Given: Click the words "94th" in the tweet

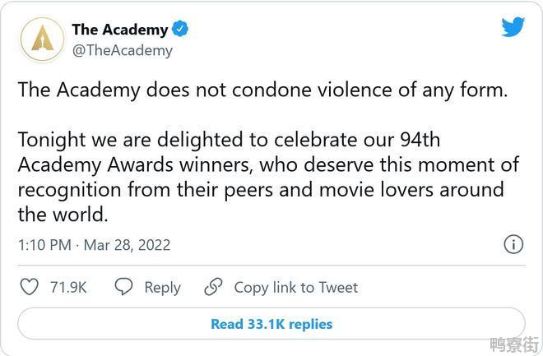Looking at the screenshot, I should pos(420,140).
